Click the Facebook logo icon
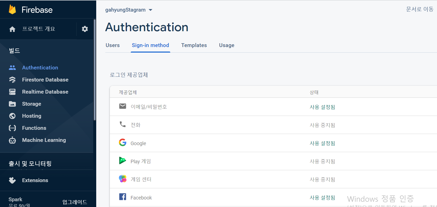This screenshot has height=207, width=437. [x=123, y=197]
